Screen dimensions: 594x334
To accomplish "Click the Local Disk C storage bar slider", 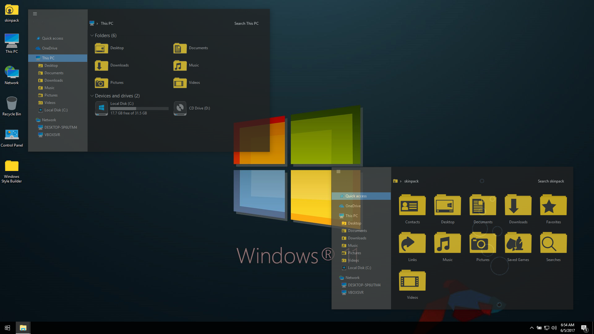I will click(139, 108).
